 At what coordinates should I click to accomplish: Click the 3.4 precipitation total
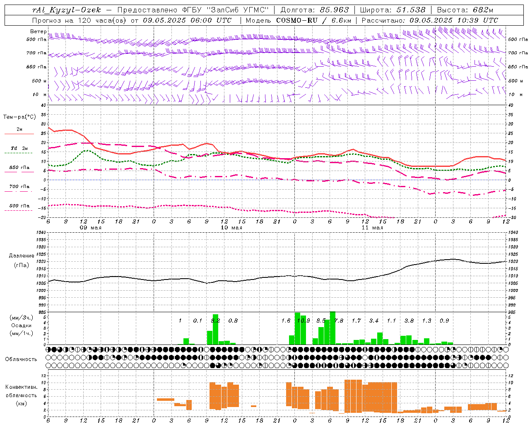(x=374, y=321)
